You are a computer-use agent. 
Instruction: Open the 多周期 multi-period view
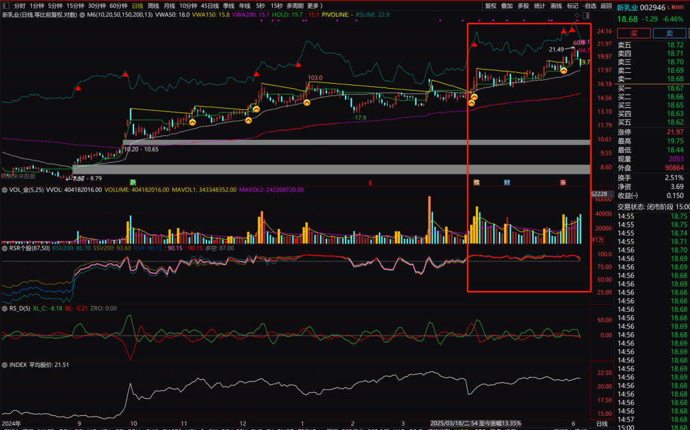point(295,6)
